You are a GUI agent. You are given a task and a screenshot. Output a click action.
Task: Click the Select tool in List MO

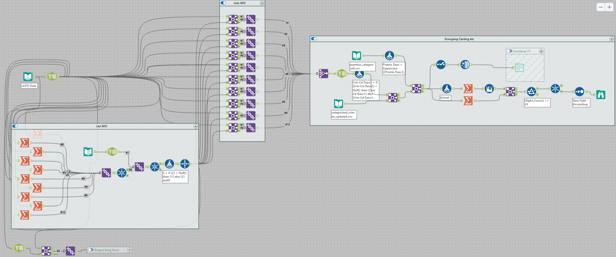(x=112, y=152)
